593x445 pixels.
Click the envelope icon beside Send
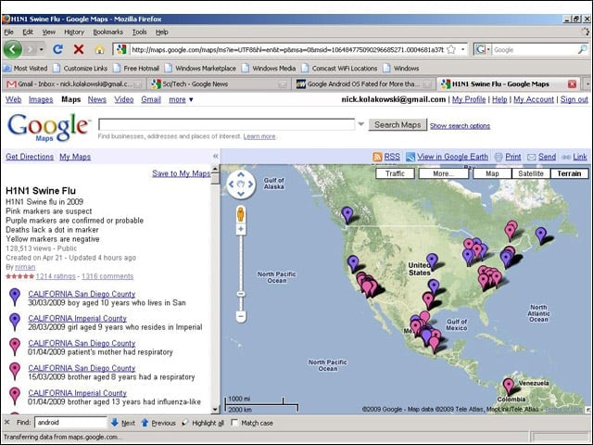(531, 157)
